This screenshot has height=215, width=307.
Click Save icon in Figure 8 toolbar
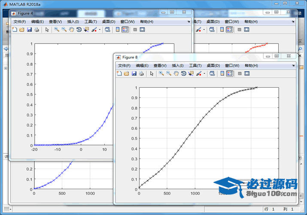pyautogui.click(x=134, y=74)
